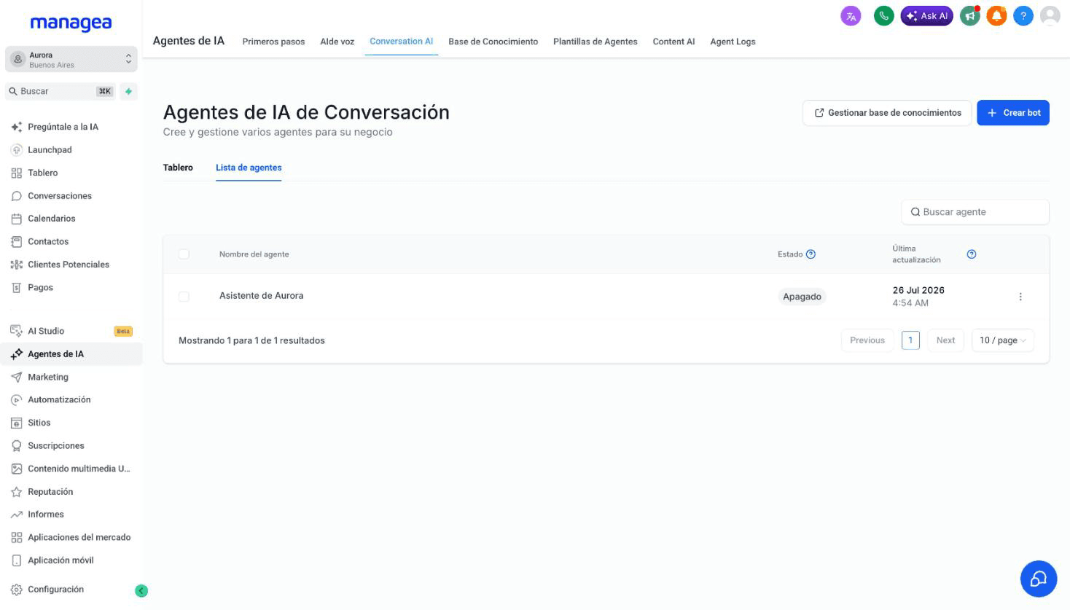Switch to the Tablero sub-tab
This screenshot has height=610, width=1070.
[178, 168]
